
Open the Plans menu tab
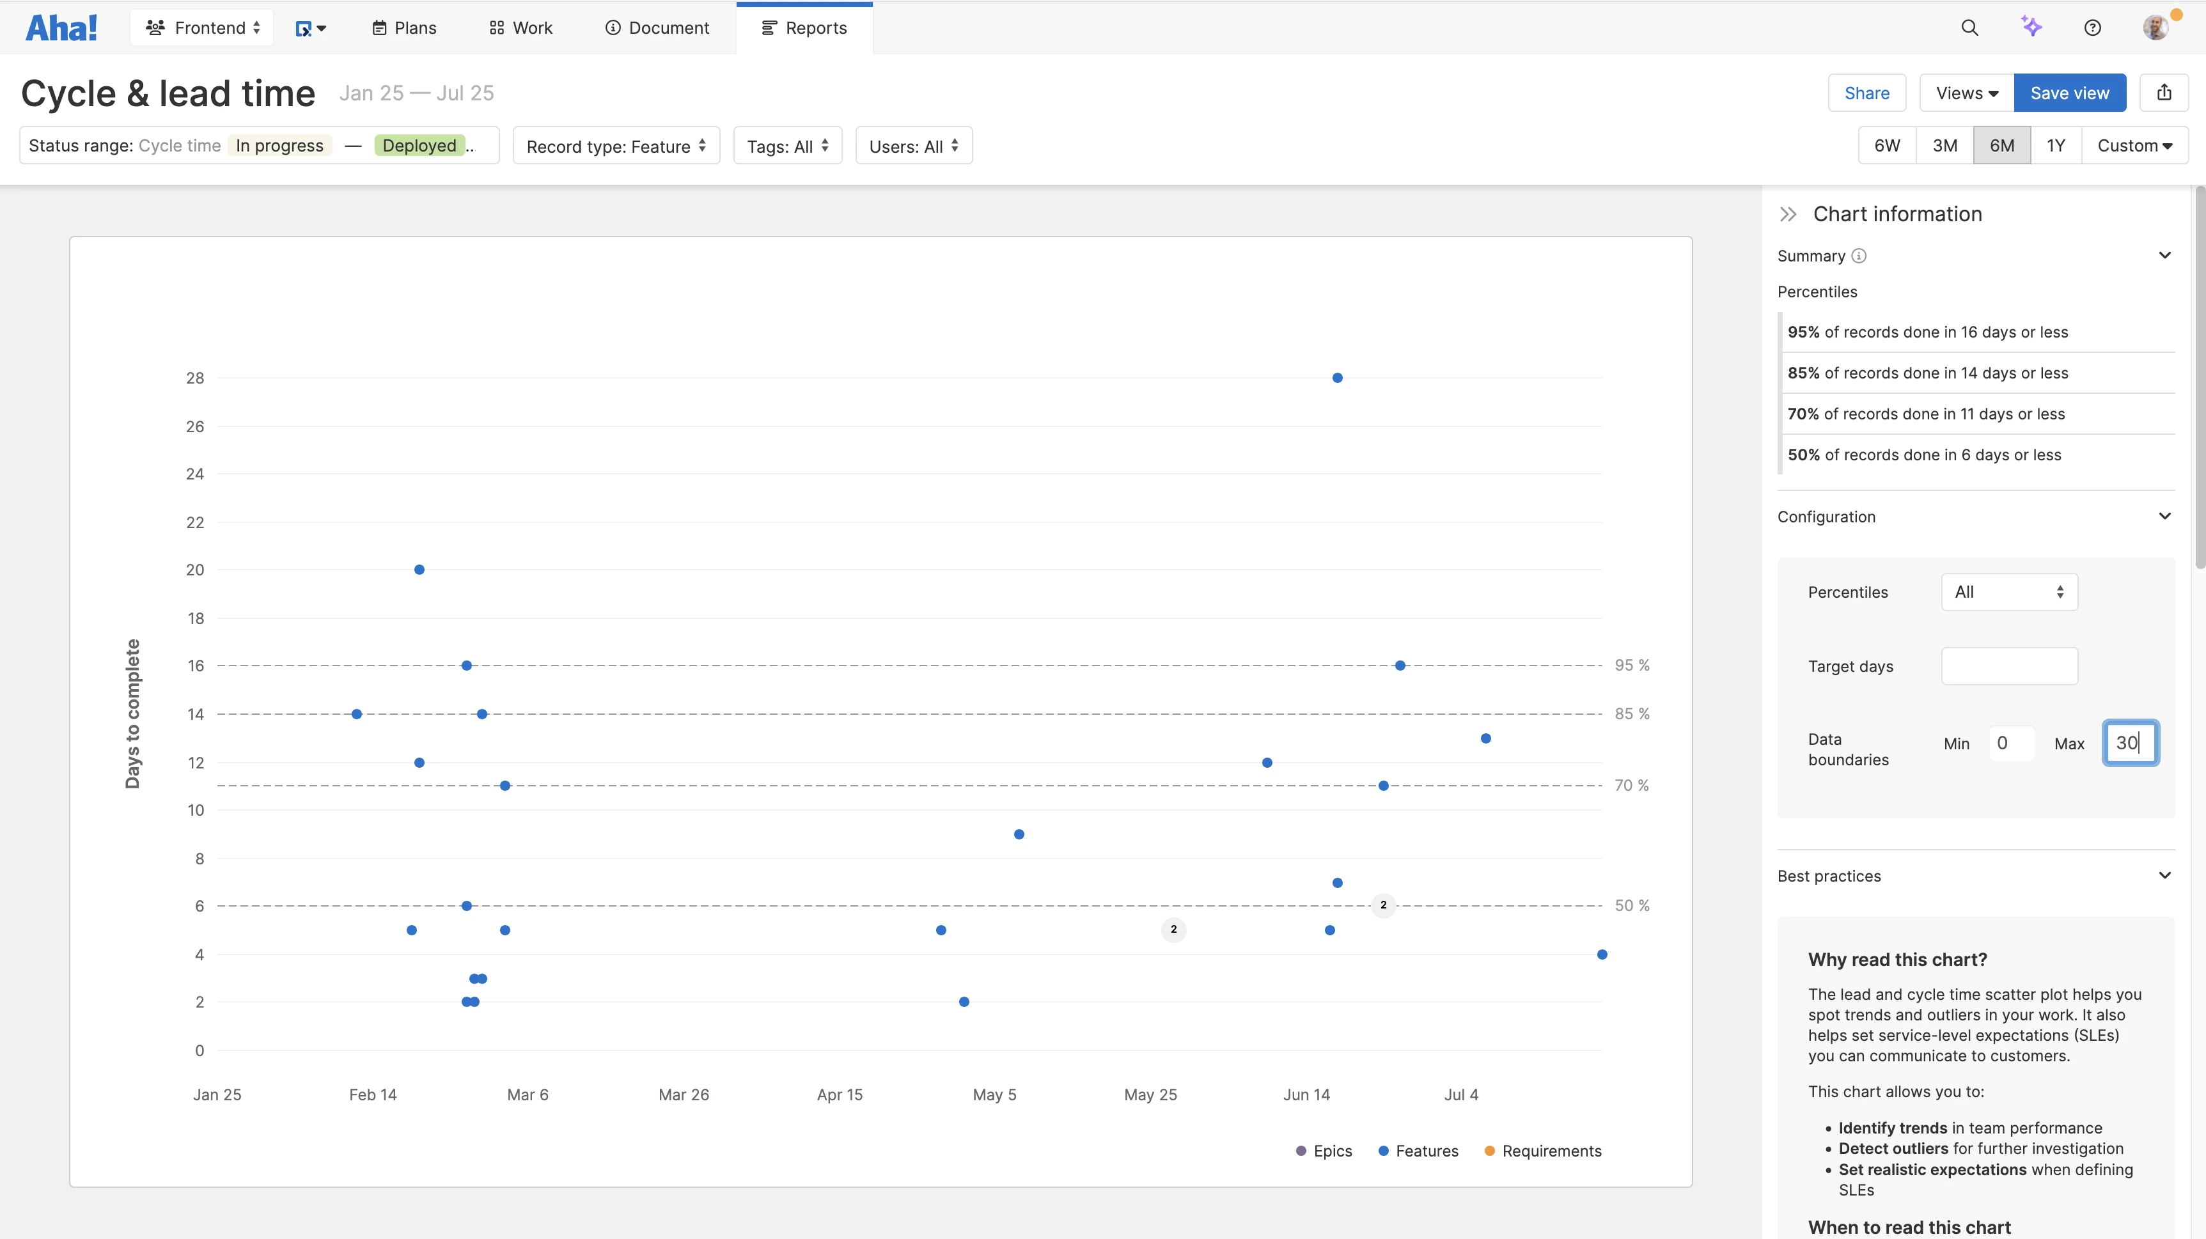point(404,27)
